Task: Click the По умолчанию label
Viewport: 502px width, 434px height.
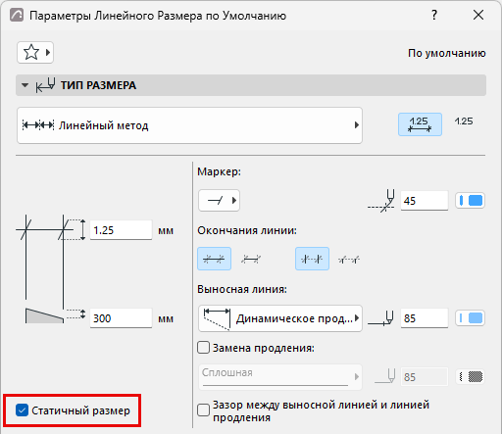Action: 446,53
